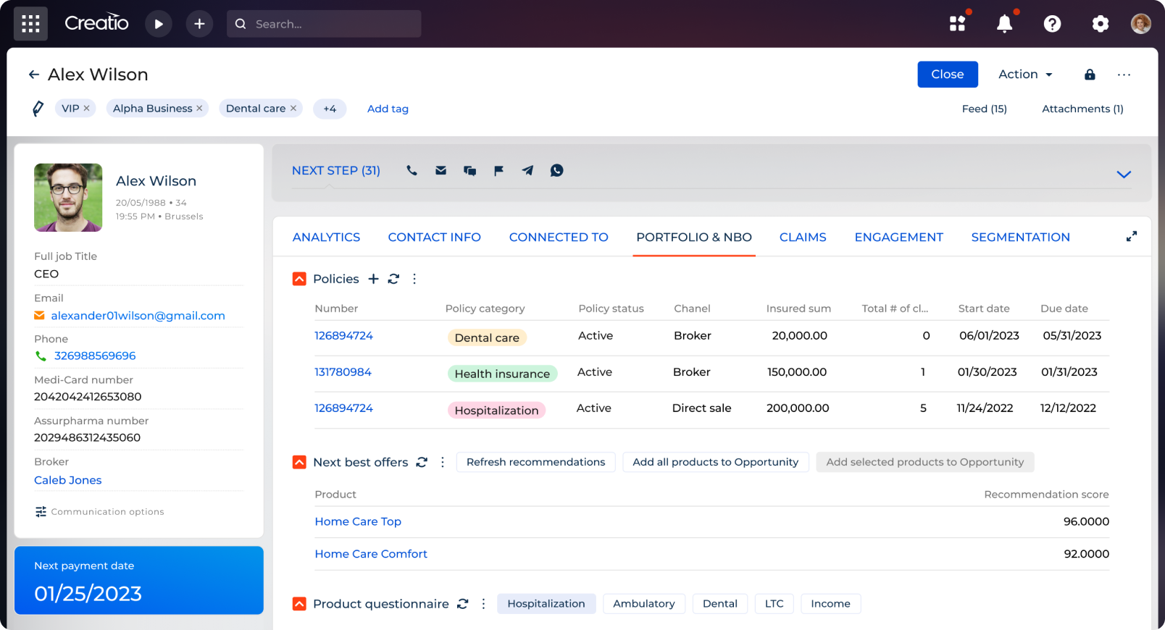This screenshot has height=630, width=1165.
Task: Click the Refresh recommendations button
Action: coord(535,462)
